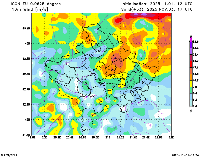Image resolution: width=203 pixels, height=157 pixels.
Task: Click the magenta top arrow of the color scale
Action: [191, 38]
